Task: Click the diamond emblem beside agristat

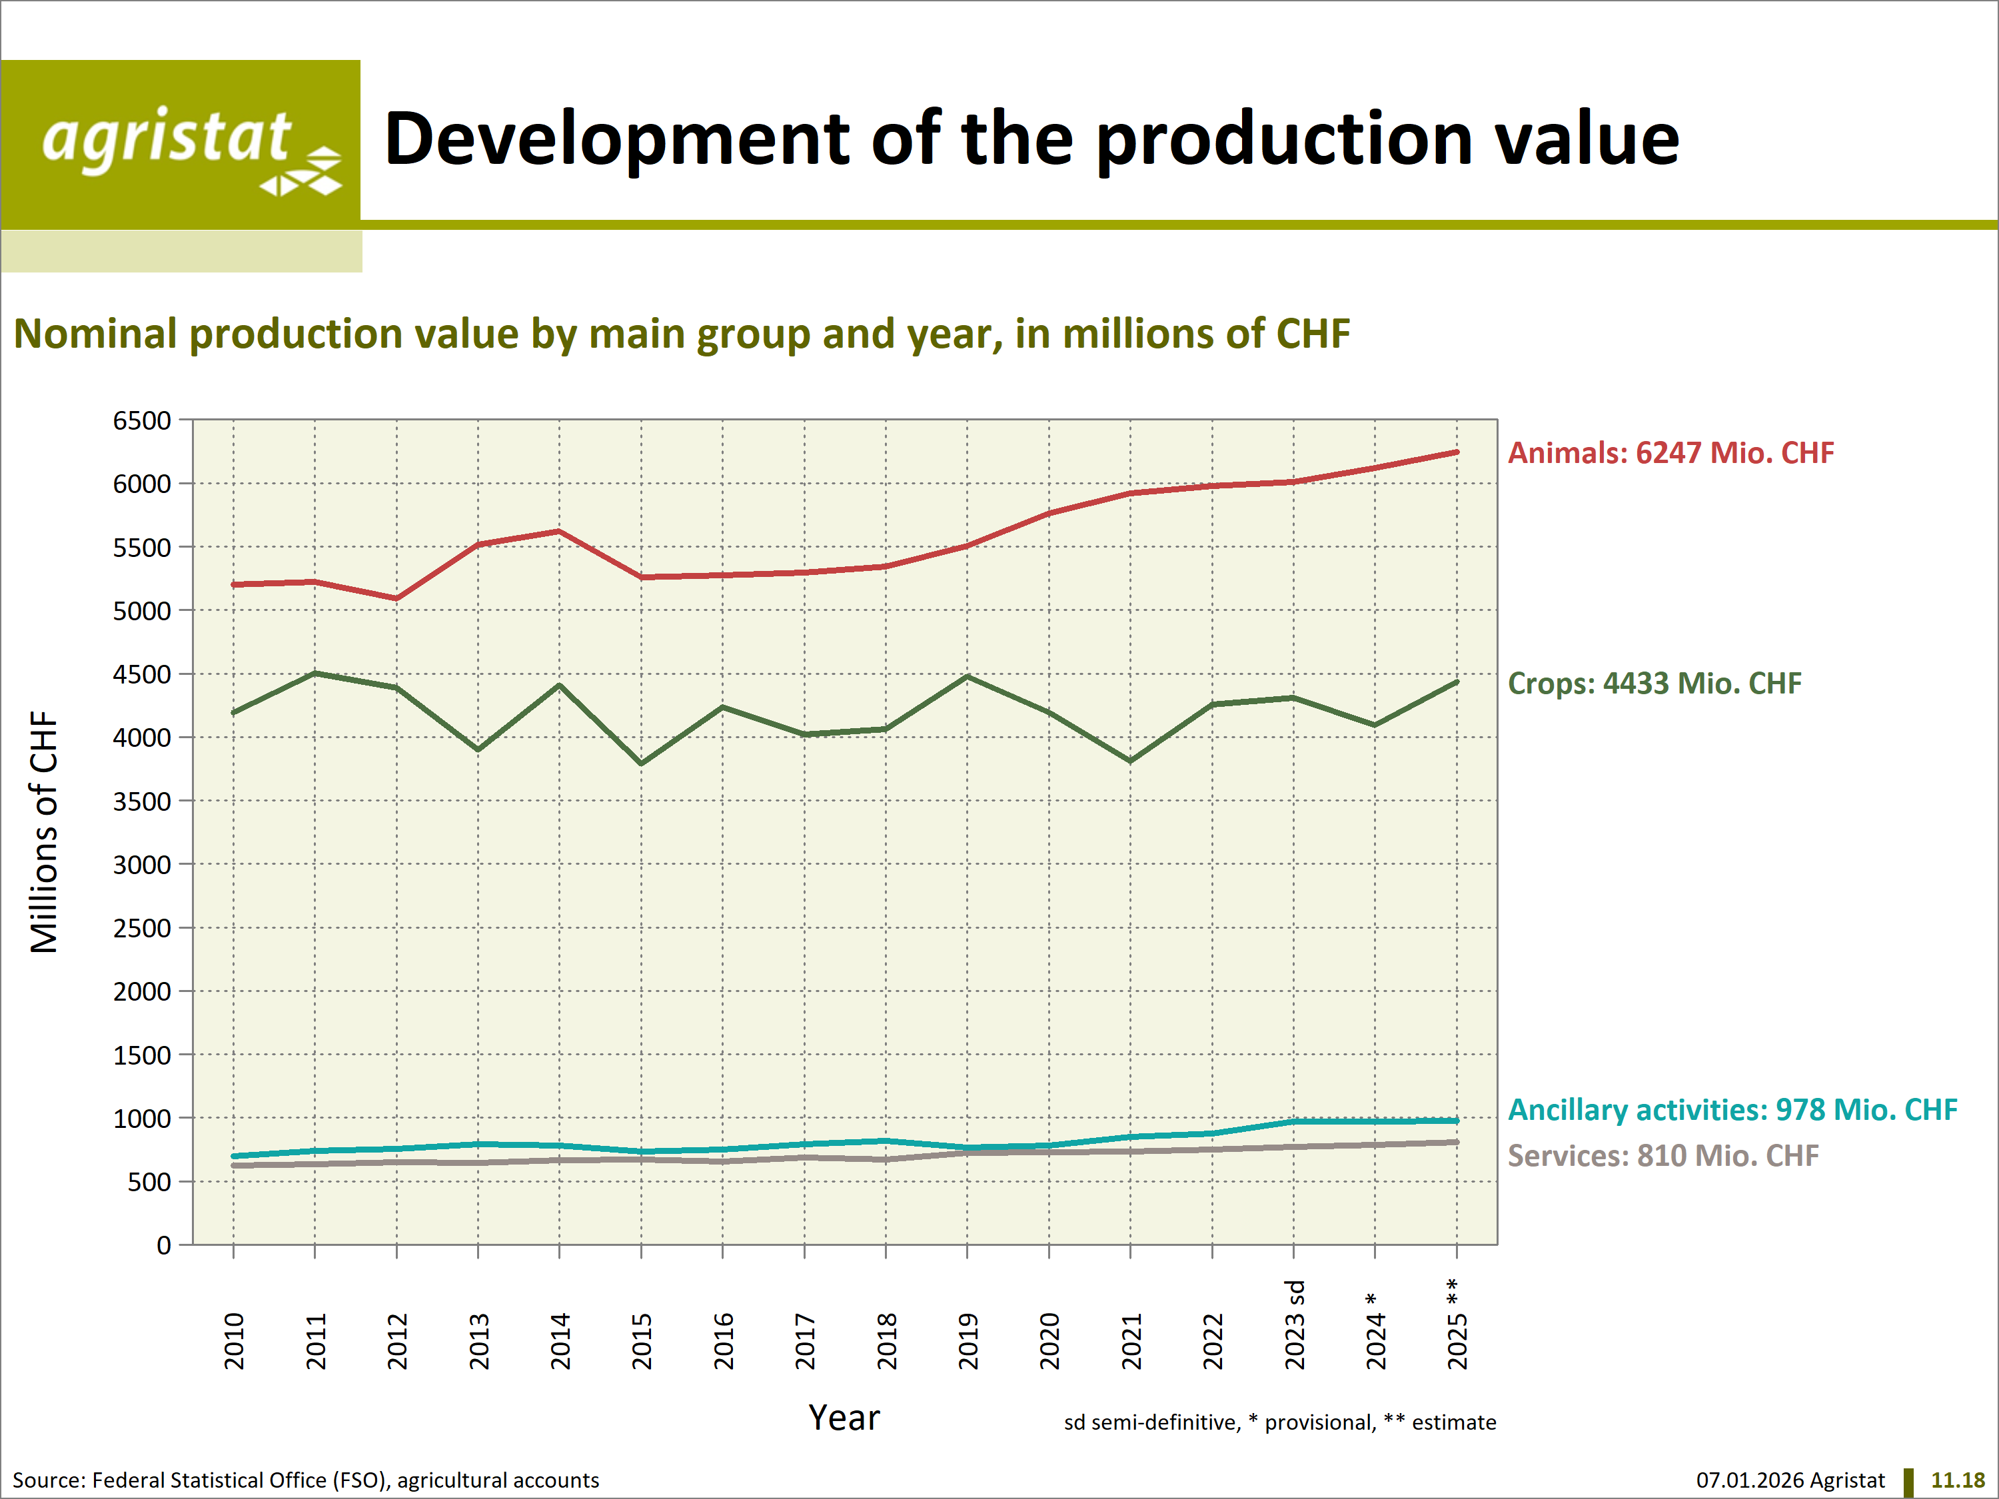Action: (303, 173)
